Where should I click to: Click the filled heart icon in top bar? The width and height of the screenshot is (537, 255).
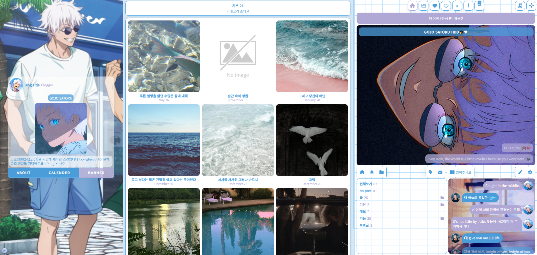tap(435, 6)
